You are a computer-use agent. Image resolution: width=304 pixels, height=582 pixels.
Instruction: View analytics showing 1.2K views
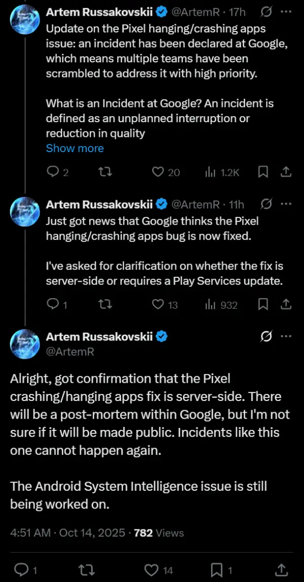point(210,172)
